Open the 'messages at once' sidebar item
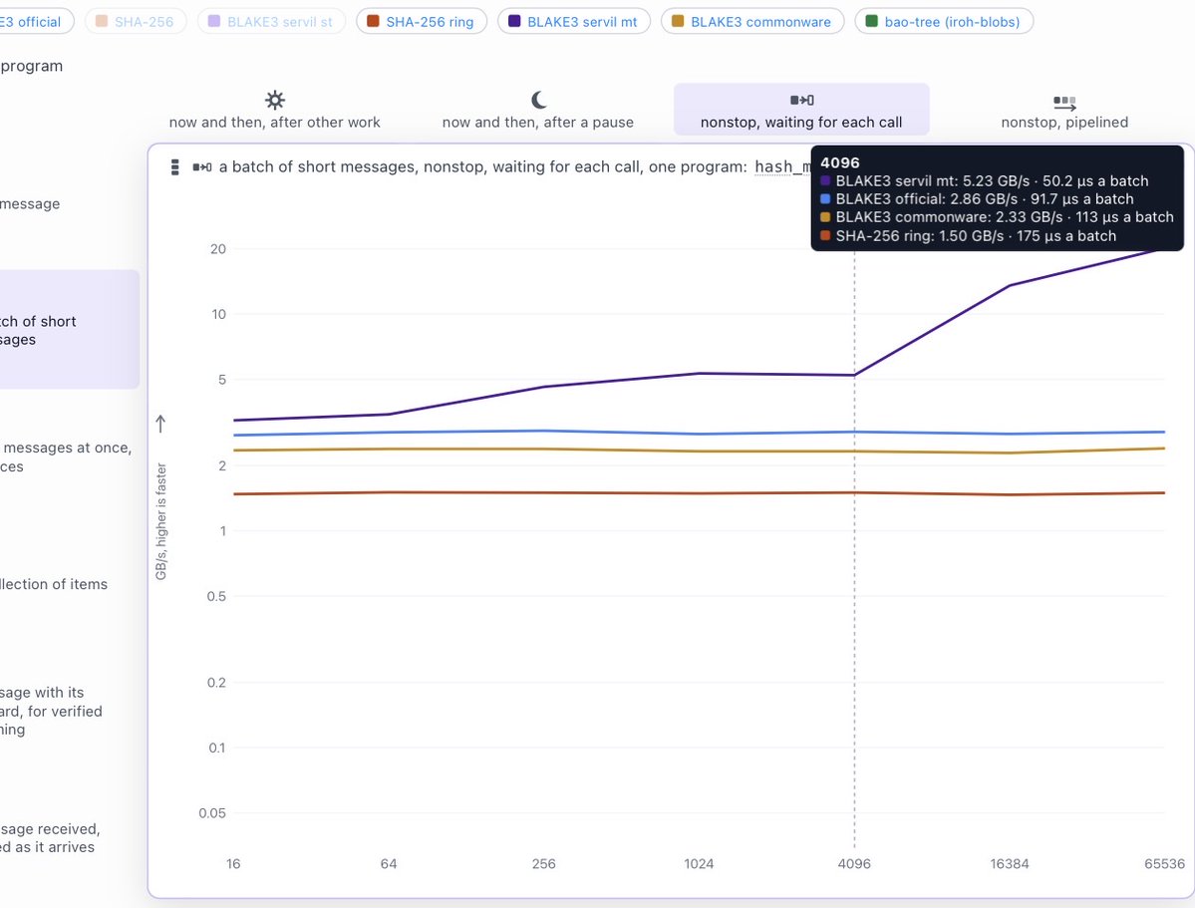Screen dimensions: 1195x908 click(x=67, y=456)
